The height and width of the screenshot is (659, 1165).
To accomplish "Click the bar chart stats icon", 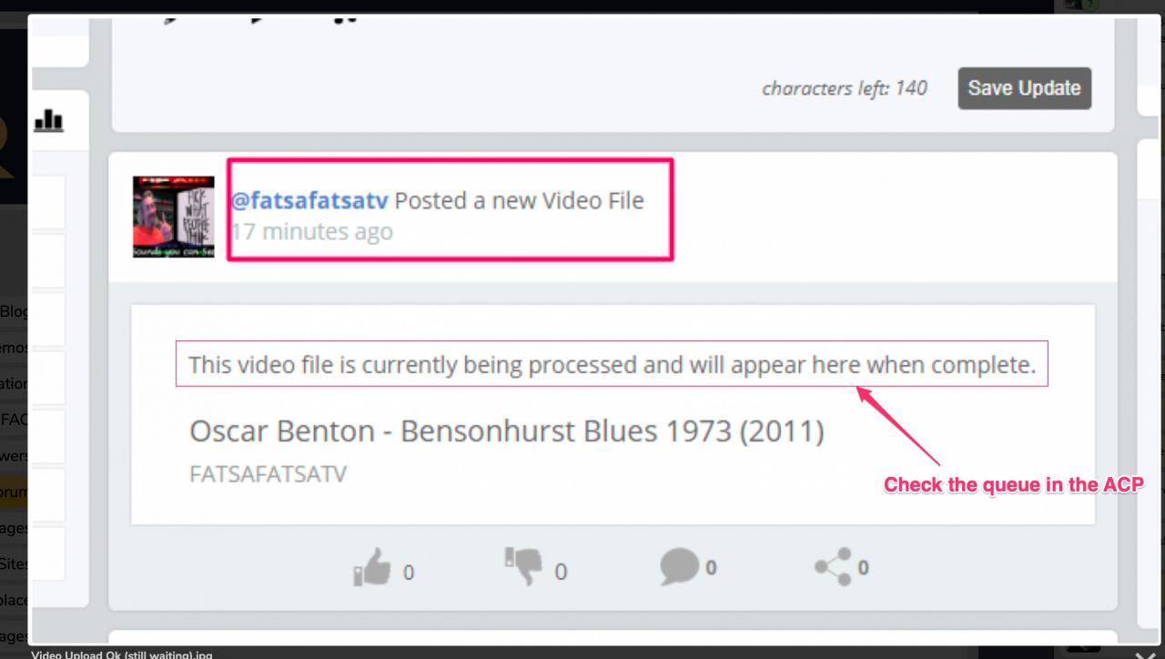I will pyautogui.click(x=48, y=119).
